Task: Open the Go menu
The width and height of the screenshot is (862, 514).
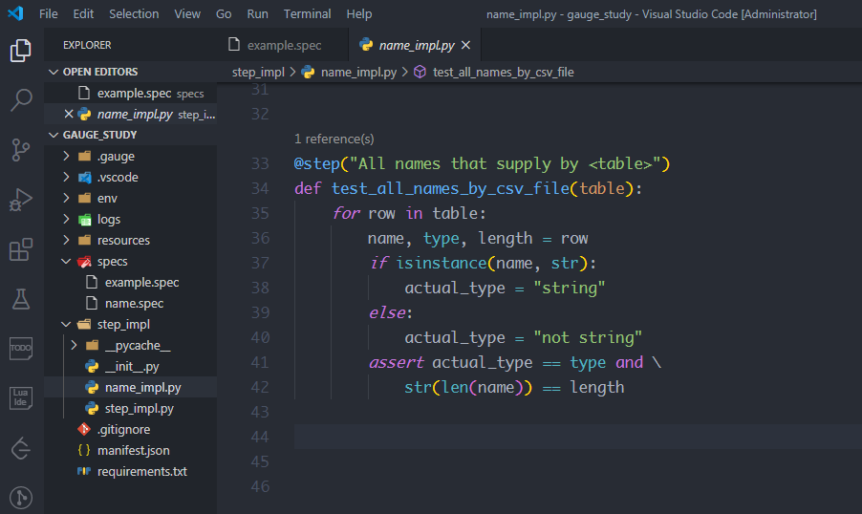Action: 224,13
